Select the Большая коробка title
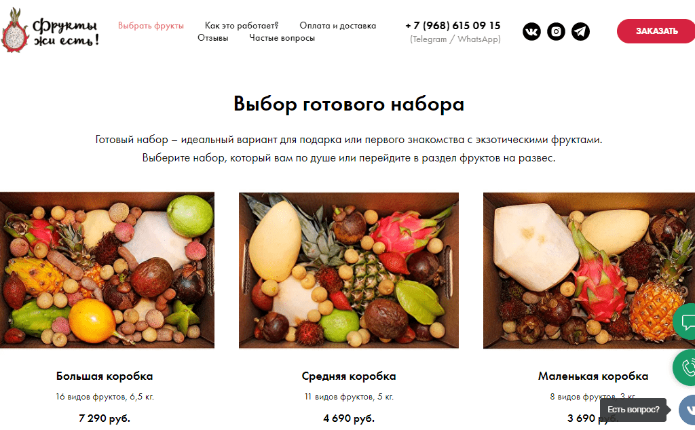Image resolution: width=695 pixels, height=430 pixels. click(105, 376)
